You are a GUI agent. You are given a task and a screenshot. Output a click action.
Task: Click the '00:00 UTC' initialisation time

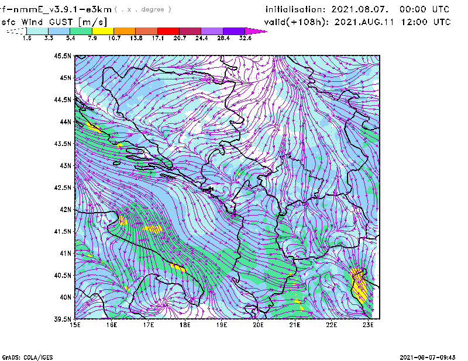[x=425, y=9]
